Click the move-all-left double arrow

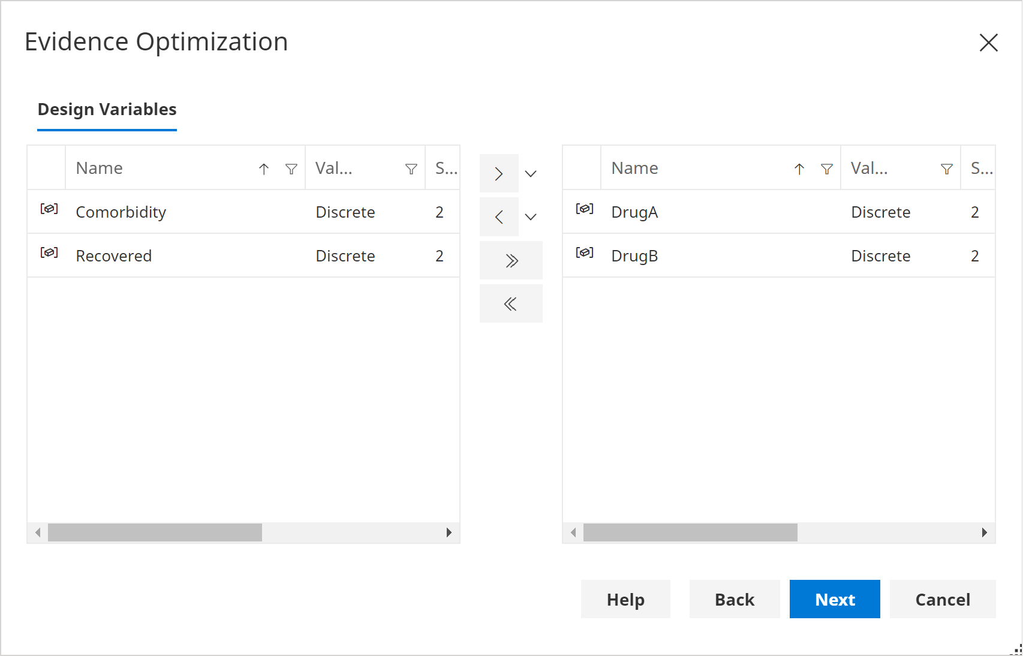(510, 303)
